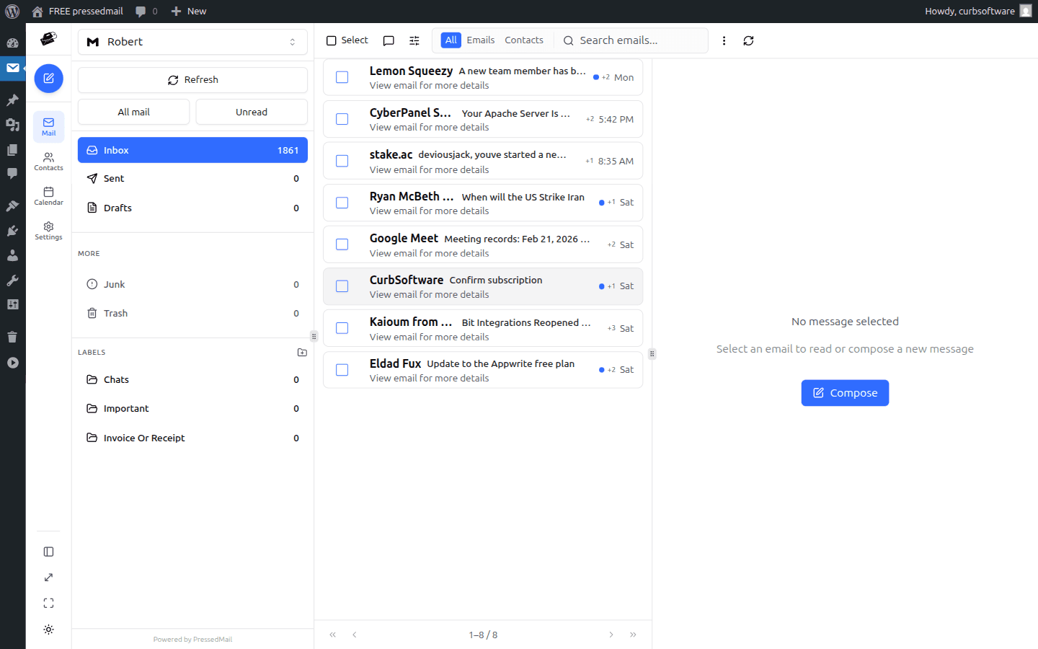The image size is (1038, 649).
Task: Enable the Select checkbox in the toolbar
Action: (x=332, y=40)
